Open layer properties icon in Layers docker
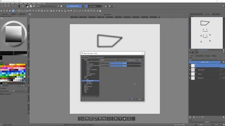This screenshot has width=225, height=126. pos(202,117)
